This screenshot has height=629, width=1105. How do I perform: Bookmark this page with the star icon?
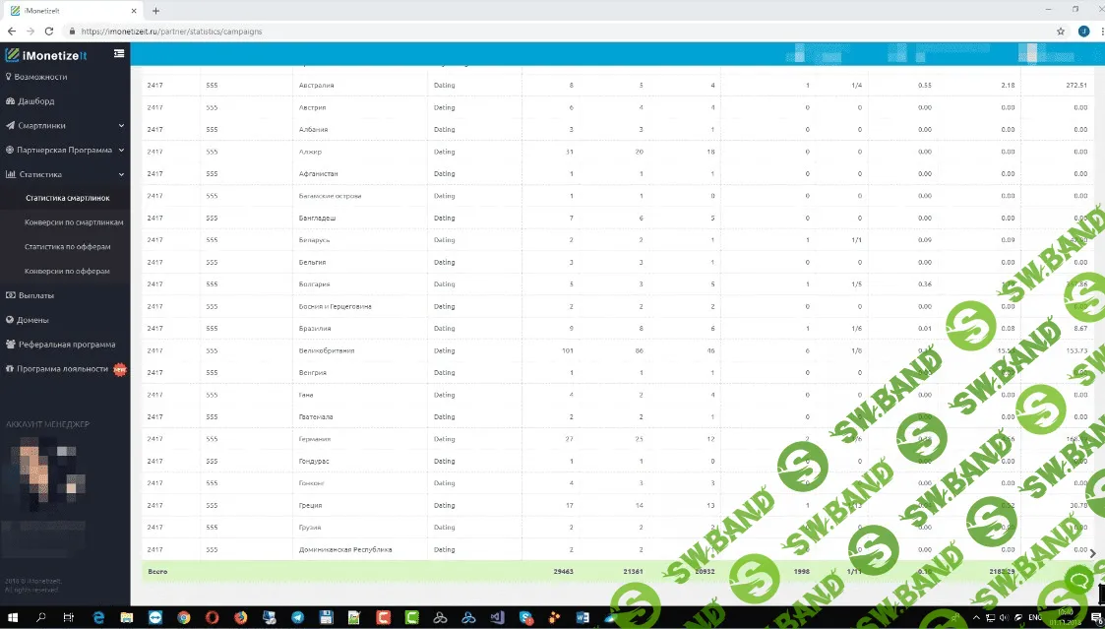1060,31
